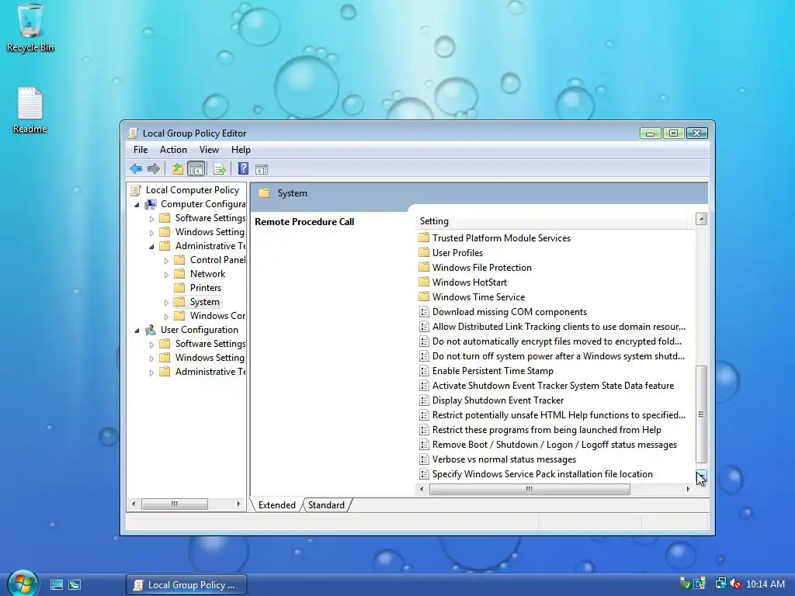795x596 pixels.
Task: Click the Up one level folder icon
Action: (x=177, y=168)
